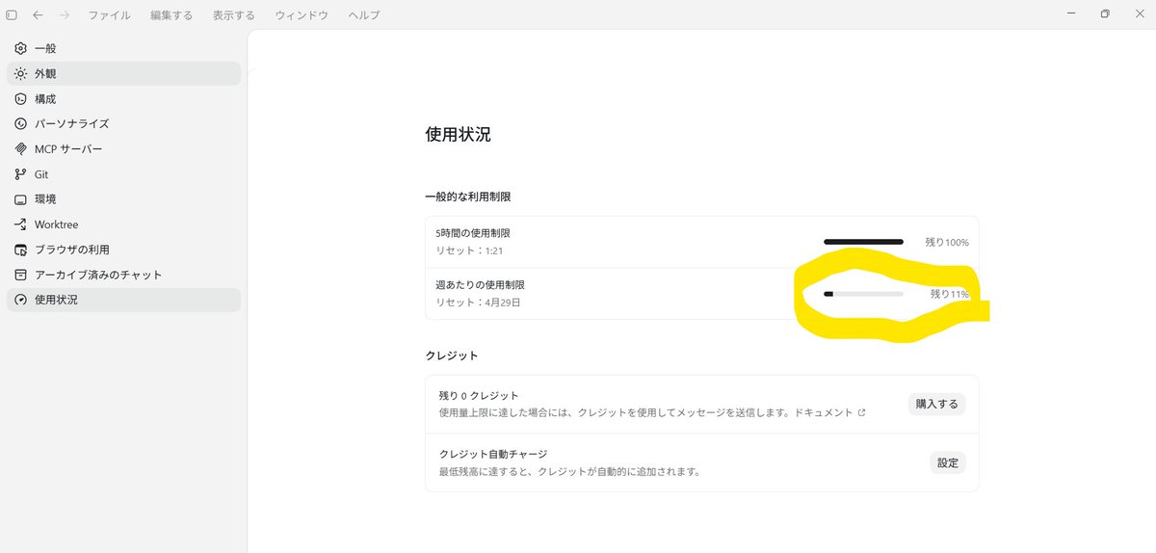Open 構成 settings label
The height and width of the screenshot is (553, 1156).
click(45, 98)
